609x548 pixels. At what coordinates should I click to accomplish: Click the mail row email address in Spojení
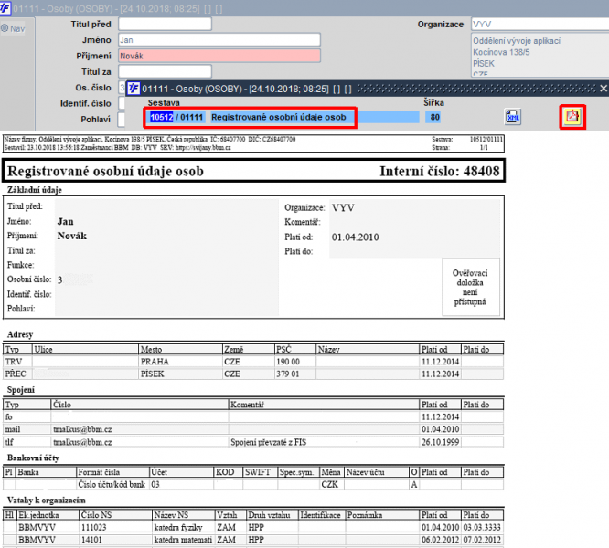(82, 428)
